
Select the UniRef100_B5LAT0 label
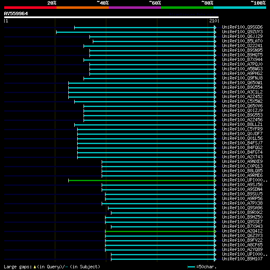(x=242, y=41)
